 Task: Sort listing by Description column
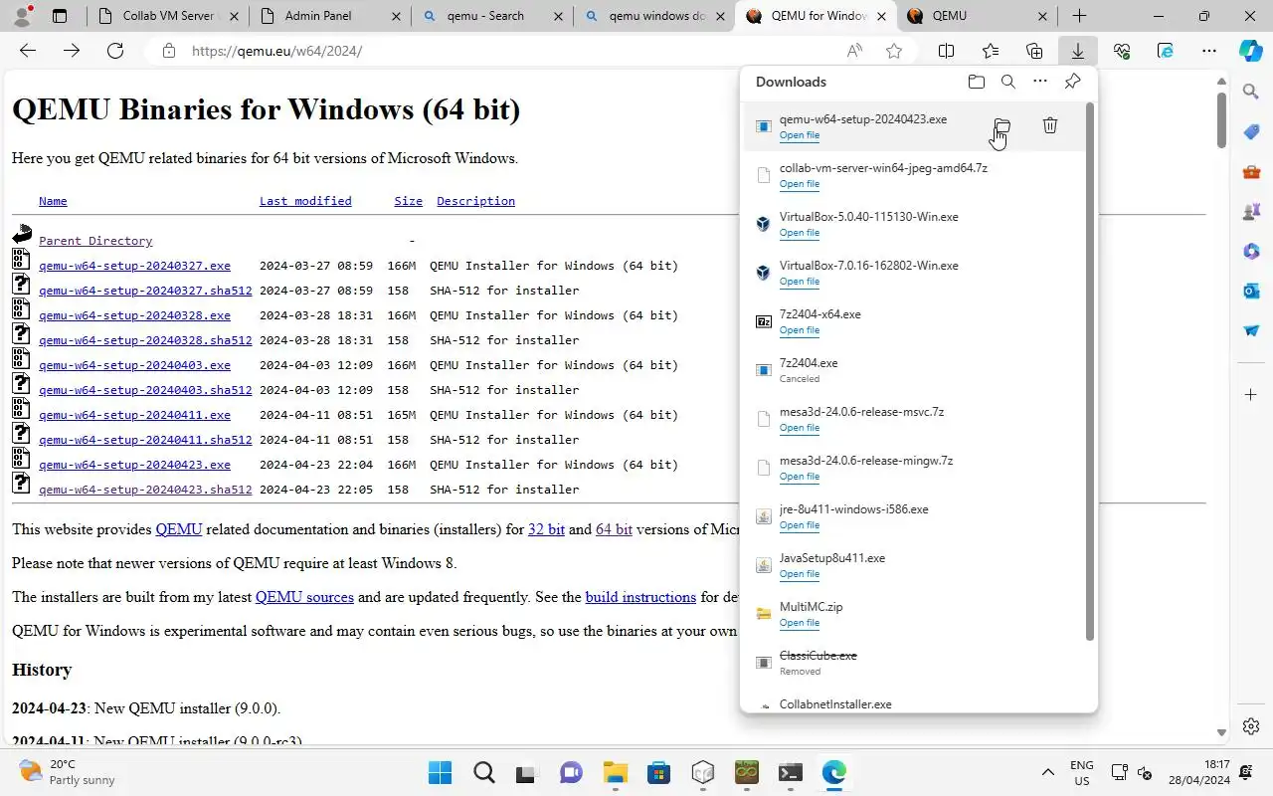(475, 201)
